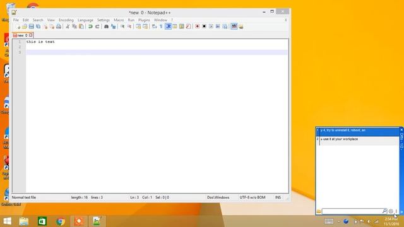Viewport: 404px width, 227px height.
Task: Click the volume icon in system tray
Action: [369, 221]
